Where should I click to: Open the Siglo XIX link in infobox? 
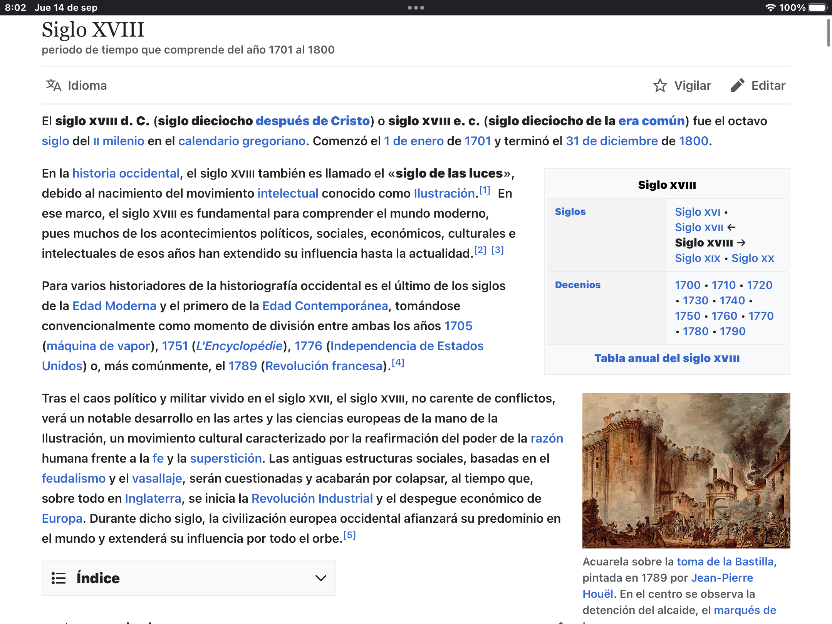pos(697,258)
